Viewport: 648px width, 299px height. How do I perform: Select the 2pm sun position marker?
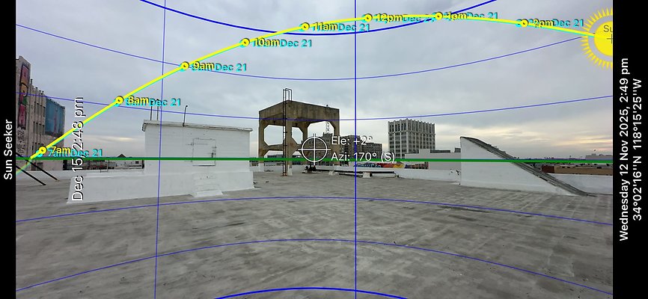pyautogui.click(x=524, y=23)
